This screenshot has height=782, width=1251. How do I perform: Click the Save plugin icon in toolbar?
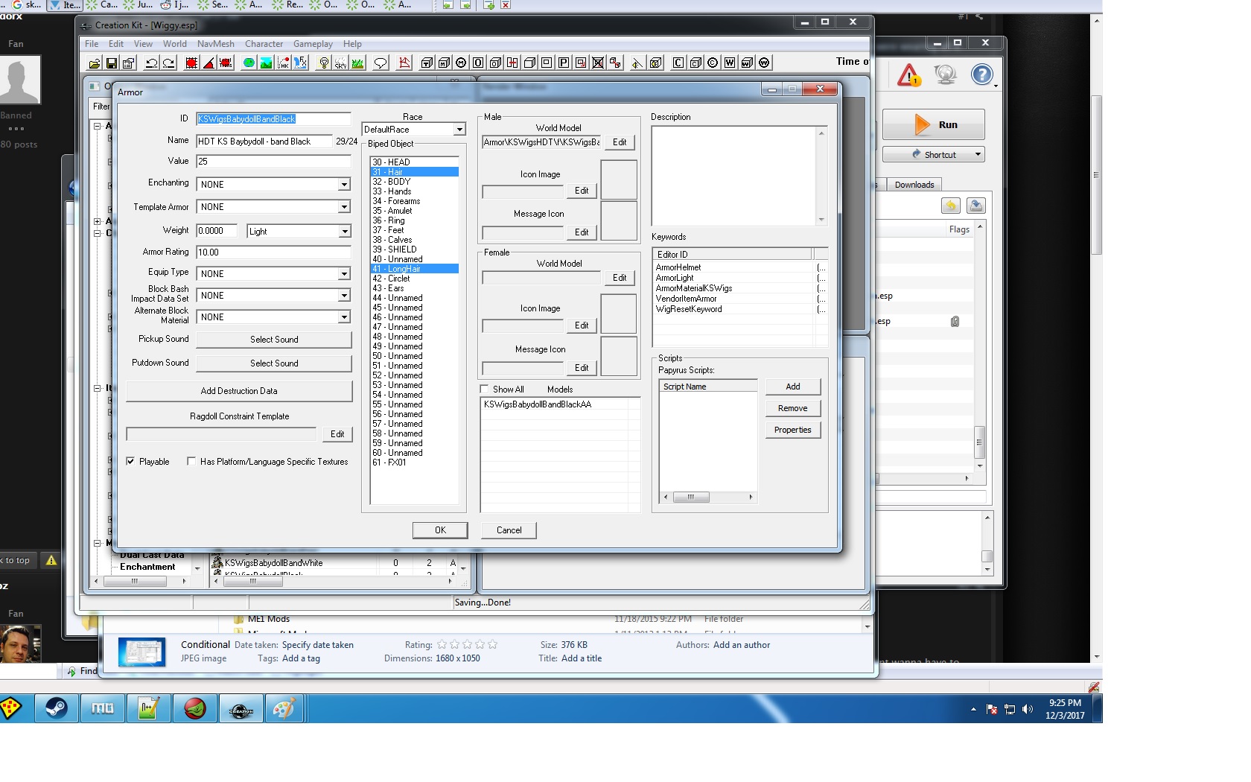point(112,63)
